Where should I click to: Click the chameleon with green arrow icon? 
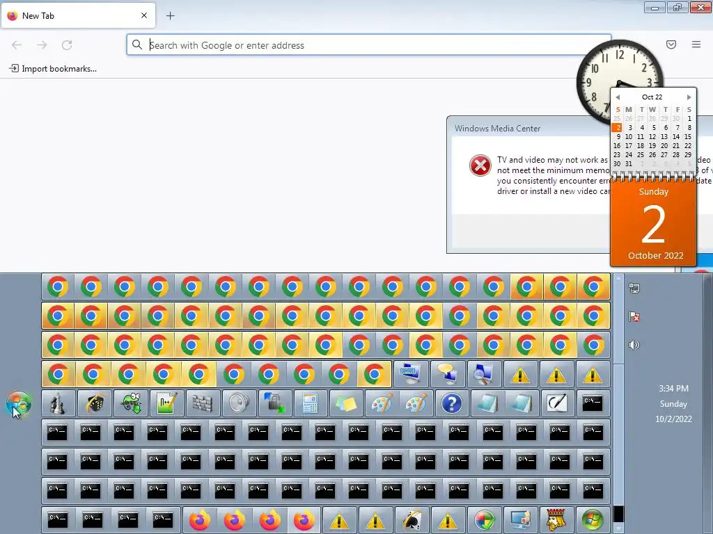tap(130, 403)
